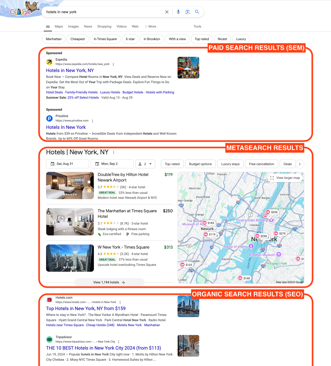The height and width of the screenshot is (366, 331).
Task: Open check-in date Sat, Aug 31
Action: pyautogui.click(x=67, y=164)
